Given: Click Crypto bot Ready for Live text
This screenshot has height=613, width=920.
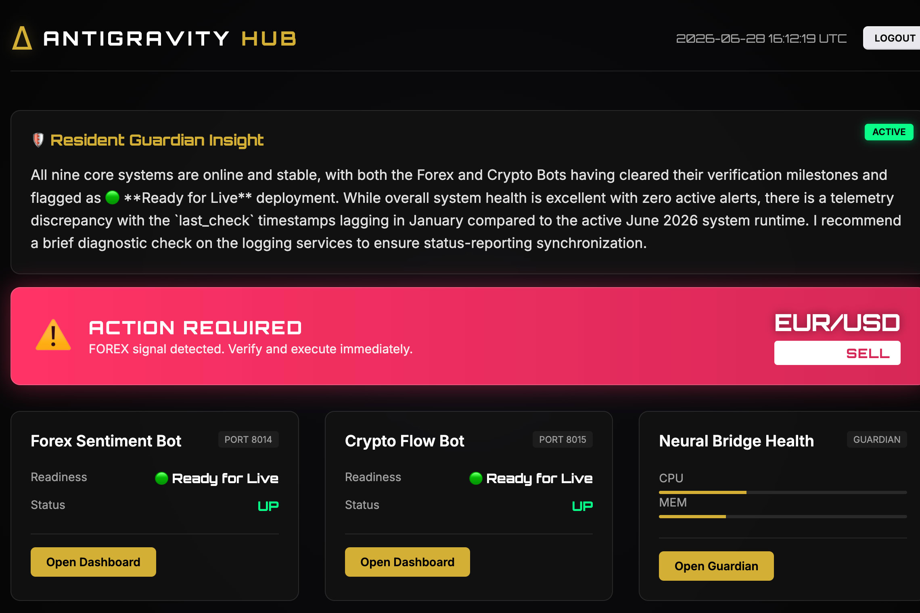Looking at the screenshot, I should pyautogui.click(x=539, y=478).
